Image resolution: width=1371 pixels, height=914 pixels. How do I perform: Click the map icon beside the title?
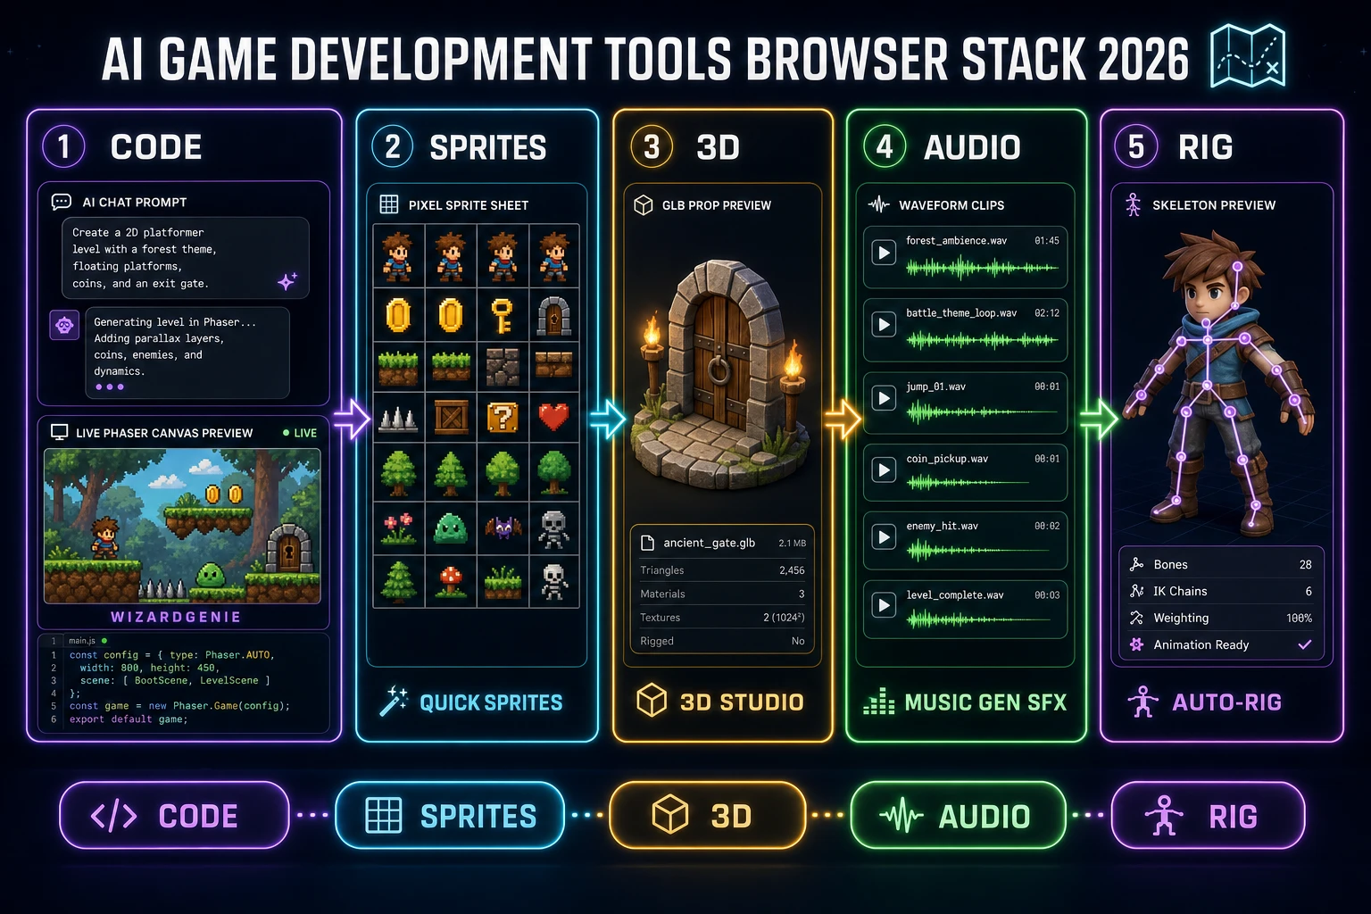point(1247,57)
